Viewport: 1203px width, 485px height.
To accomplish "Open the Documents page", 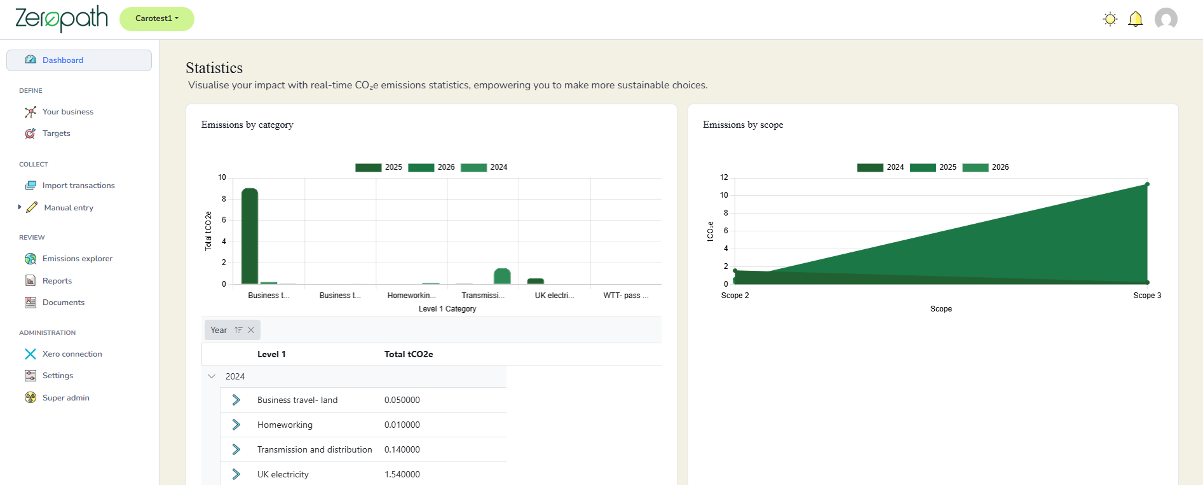I will [64, 303].
